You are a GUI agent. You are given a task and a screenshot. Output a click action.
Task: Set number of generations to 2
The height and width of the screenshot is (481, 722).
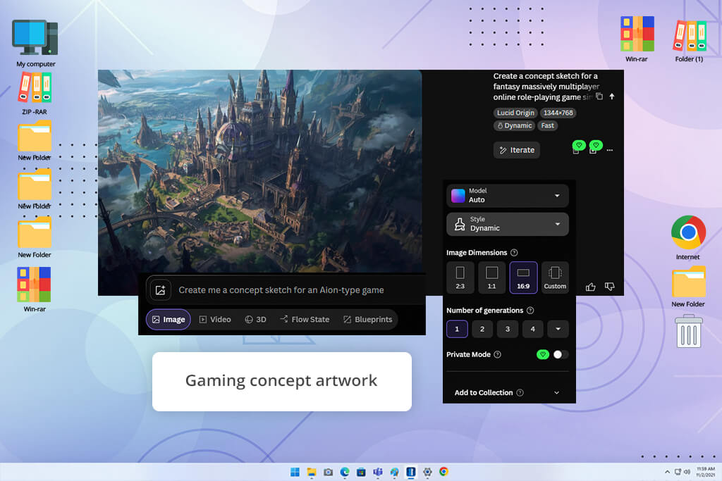click(x=482, y=330)
